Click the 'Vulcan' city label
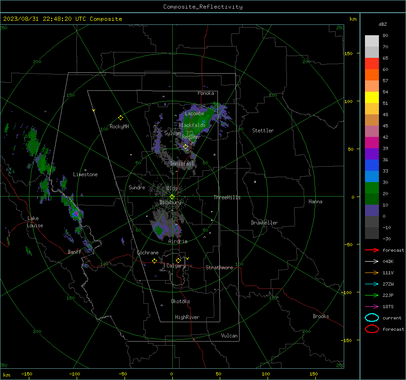 click(x=229, y=336)
